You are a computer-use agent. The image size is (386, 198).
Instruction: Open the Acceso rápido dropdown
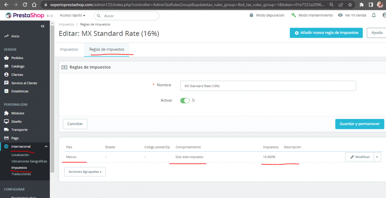point(73,15)
